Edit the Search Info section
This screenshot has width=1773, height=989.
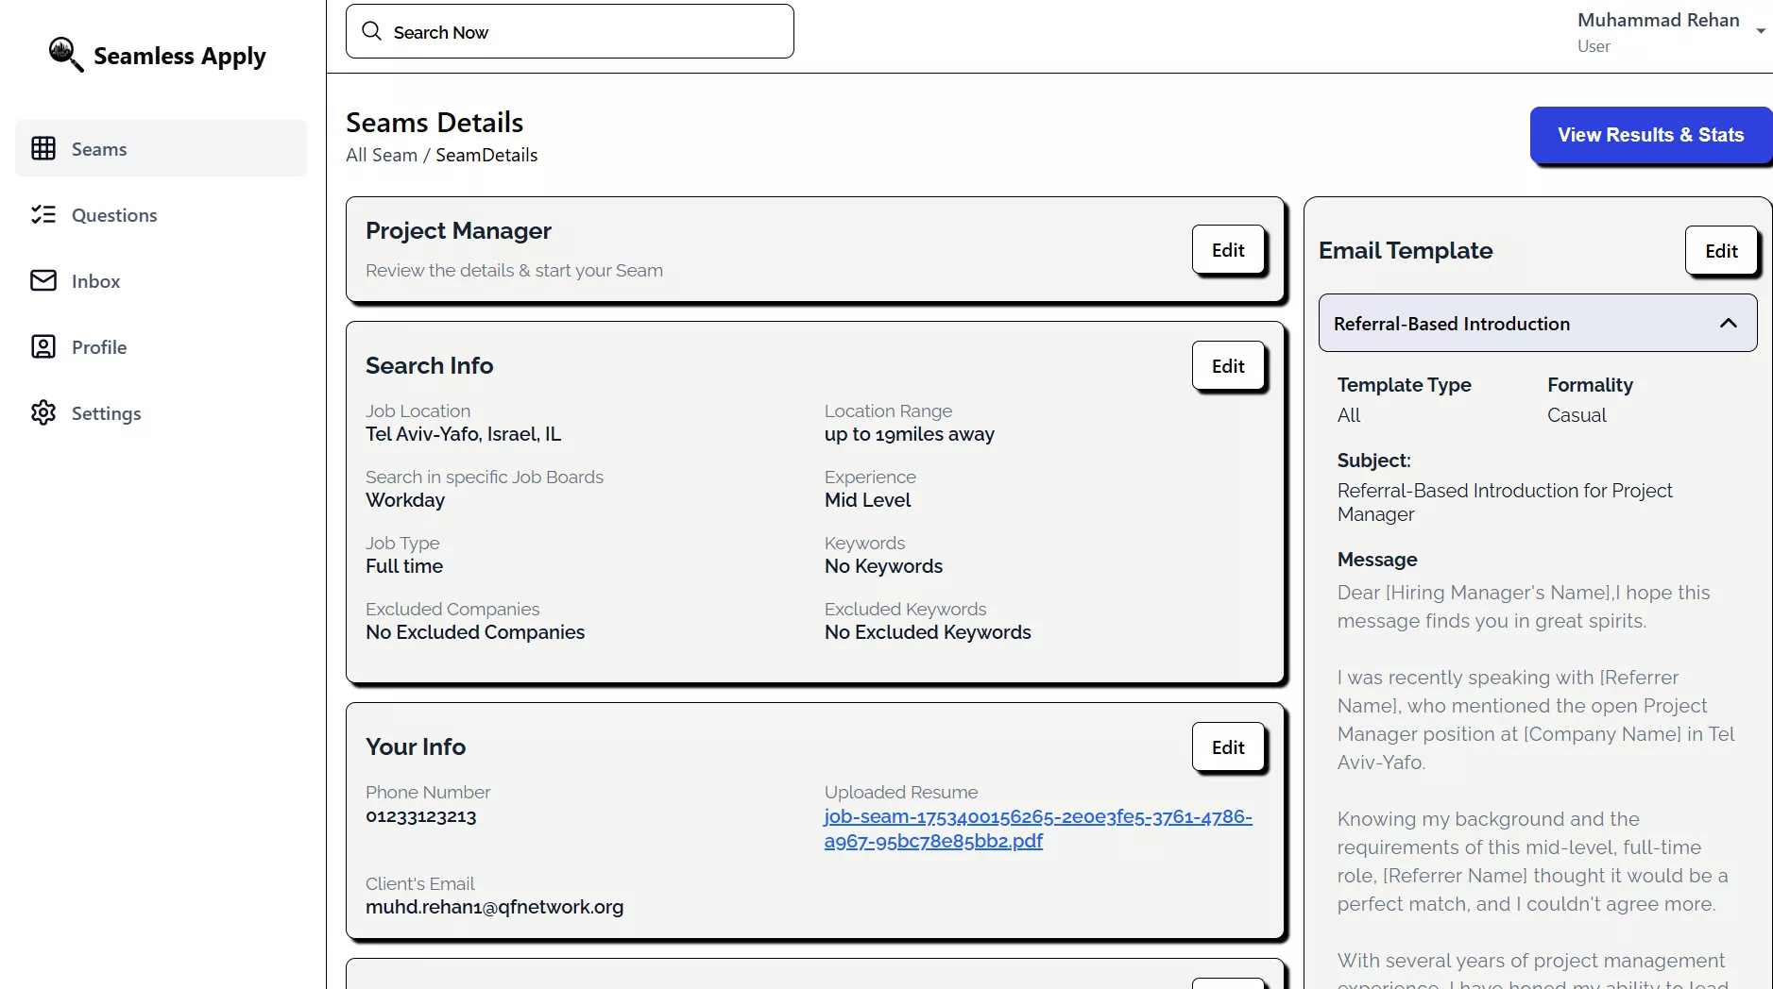pos(1227,366)
